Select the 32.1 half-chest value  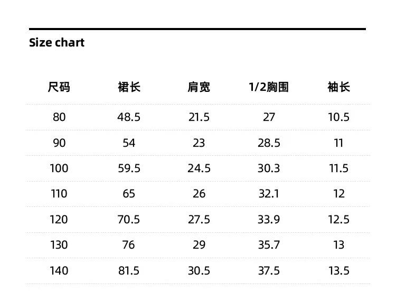(269, 194)
